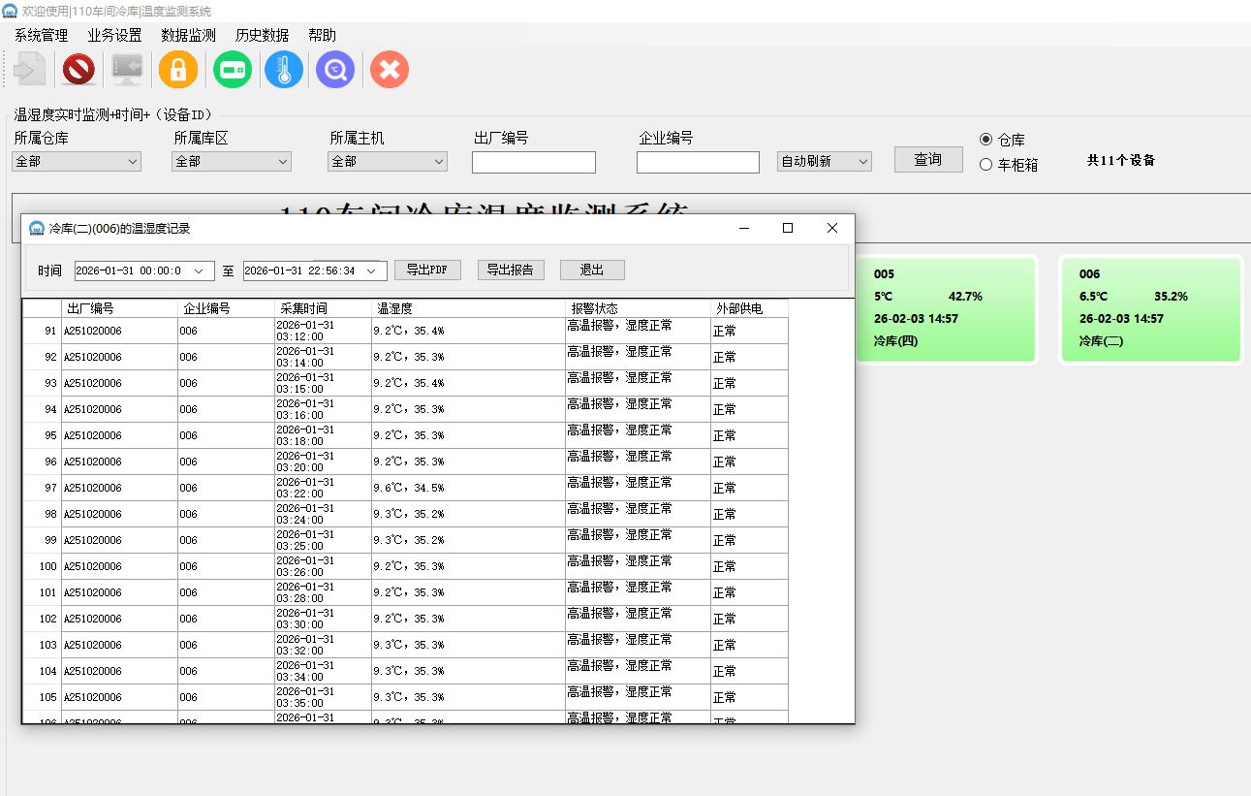Open the 历史数据 menu
Screen dimensions: 1251x796
click(262, 36)
